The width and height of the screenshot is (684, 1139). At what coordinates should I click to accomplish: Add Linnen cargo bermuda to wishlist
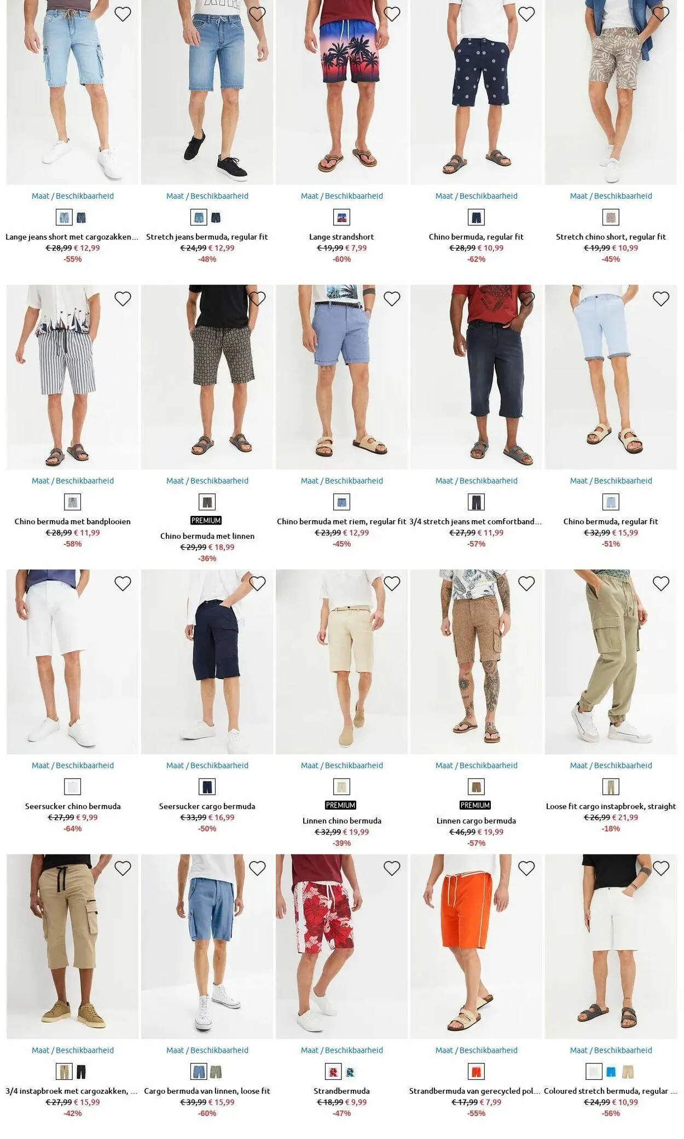pos(526,584)
